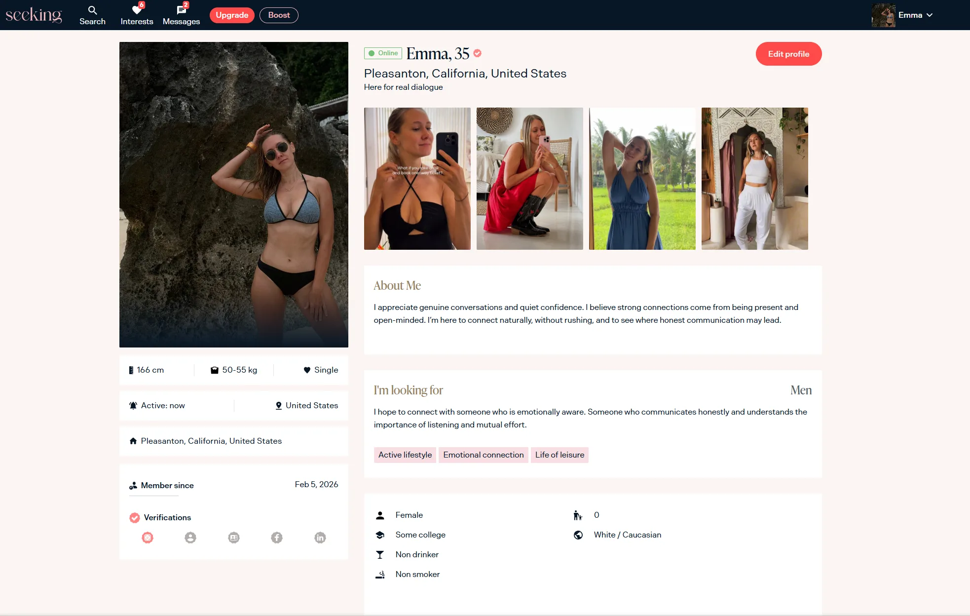Click the LinkedIn verification icon
The height and width of the screenshot is (616, 970).
[x=320, y=538]
